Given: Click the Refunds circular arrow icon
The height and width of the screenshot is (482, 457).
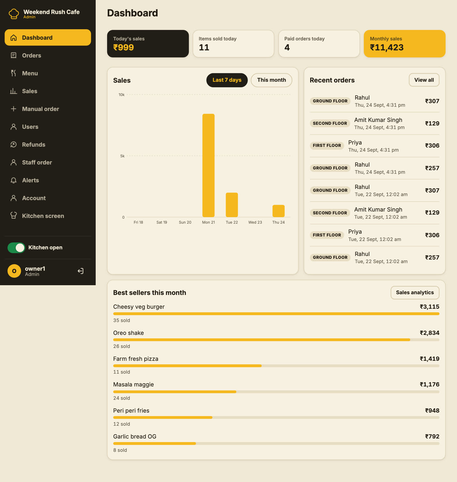Looking at the screenshot, I should 13,145.
